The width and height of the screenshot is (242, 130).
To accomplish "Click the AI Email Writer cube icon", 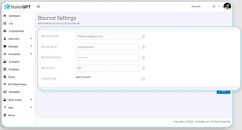I will [5, 31].
